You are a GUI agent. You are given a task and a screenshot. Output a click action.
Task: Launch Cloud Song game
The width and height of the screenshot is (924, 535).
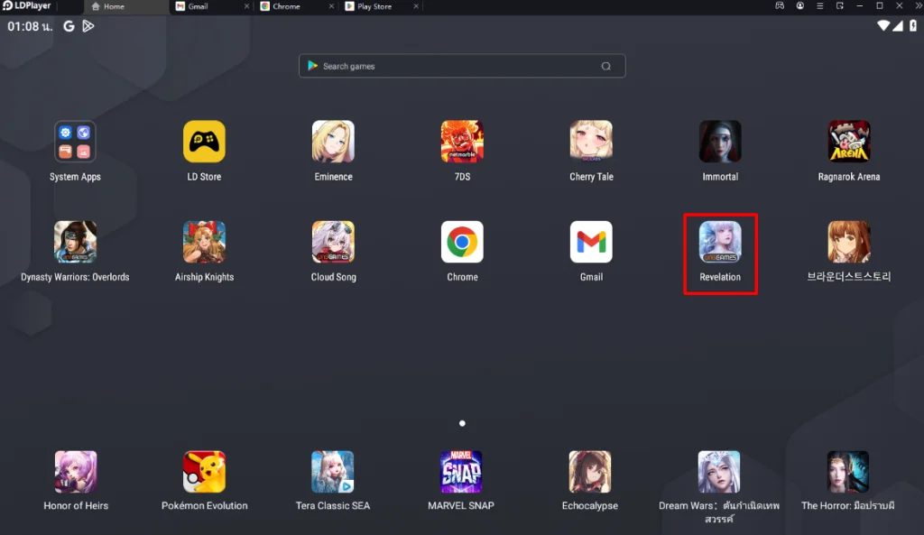pyautogui.click(x=333, y=242)
